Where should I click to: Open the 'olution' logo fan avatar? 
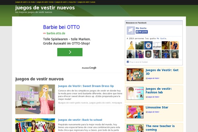pyautogui.click(x=157, y=45)
